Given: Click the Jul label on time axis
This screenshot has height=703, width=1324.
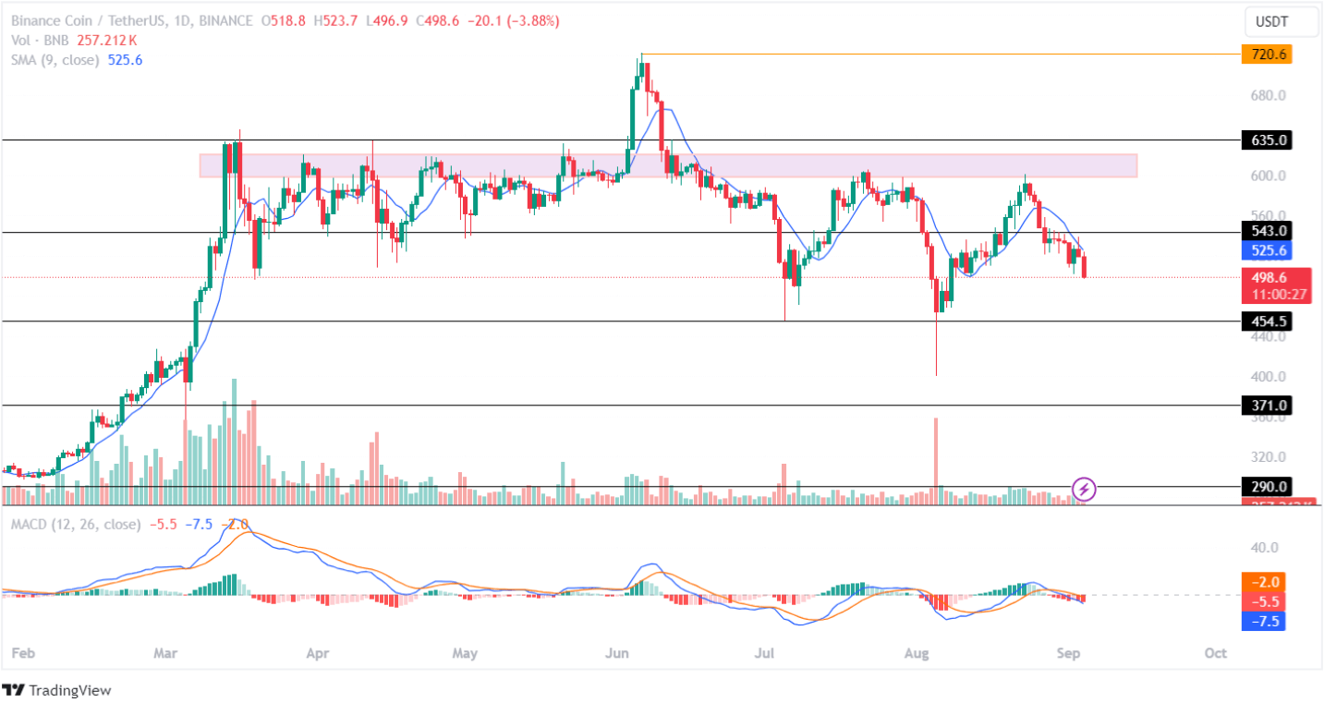Looking at the screenshot, I should [764, 653].
